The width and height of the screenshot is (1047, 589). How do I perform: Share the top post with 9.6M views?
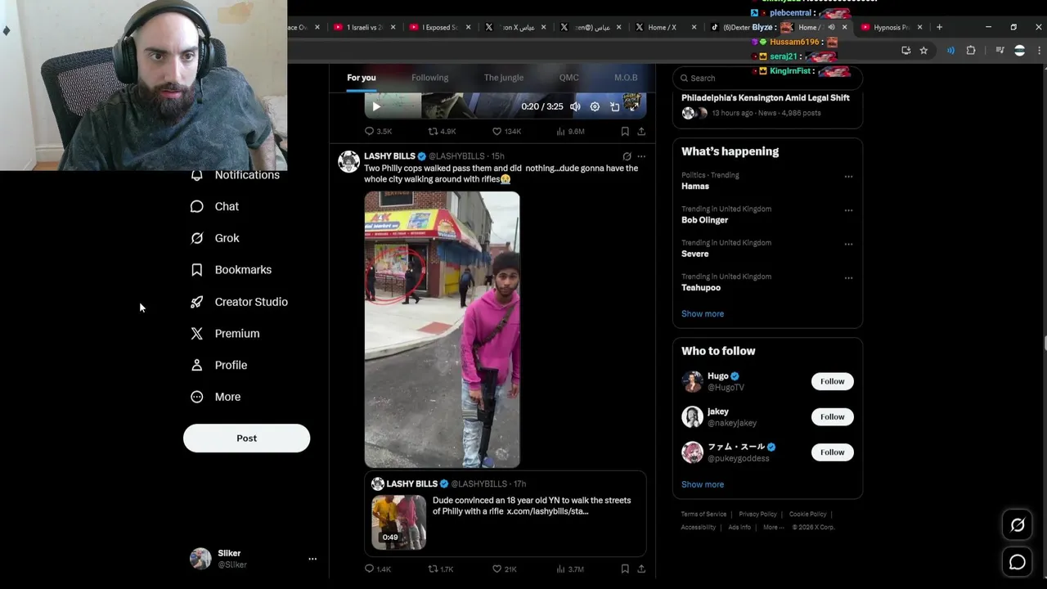(x=641, y=131)
